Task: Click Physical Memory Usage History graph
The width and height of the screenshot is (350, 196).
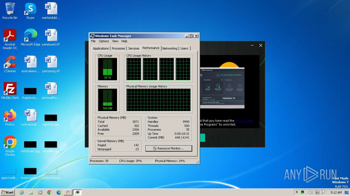Action: [159, 100]
